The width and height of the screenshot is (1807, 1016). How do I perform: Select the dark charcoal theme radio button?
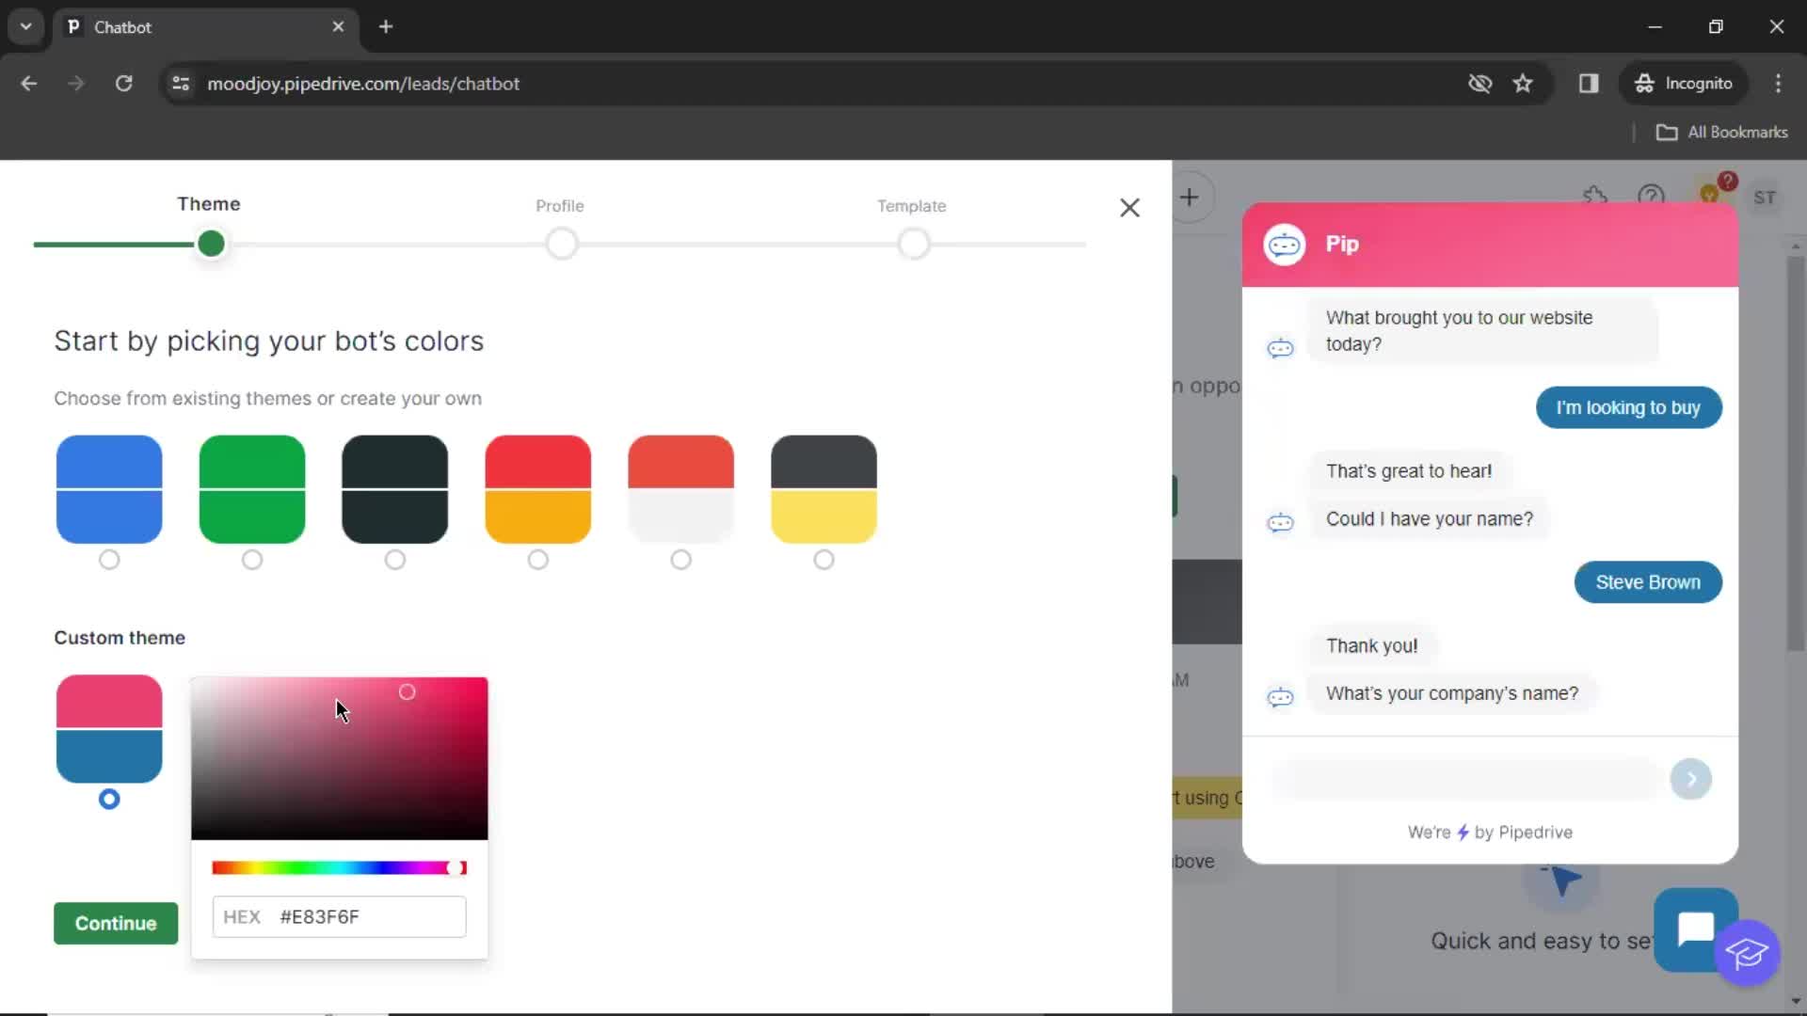click(394, 560)
